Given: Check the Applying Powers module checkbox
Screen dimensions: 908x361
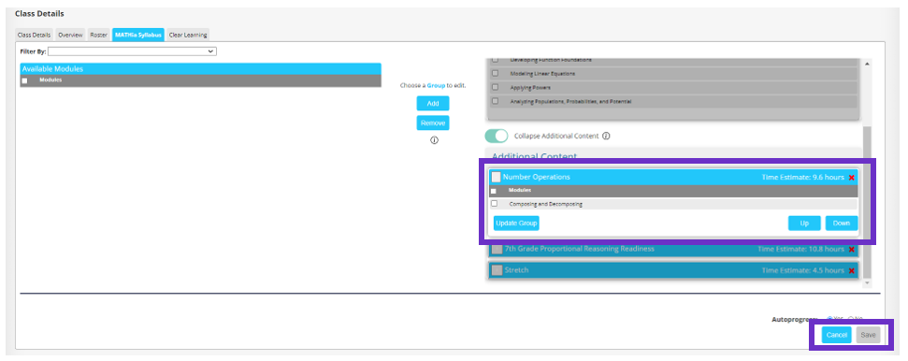Looking at the screenshot, I should tap(495, 87).
